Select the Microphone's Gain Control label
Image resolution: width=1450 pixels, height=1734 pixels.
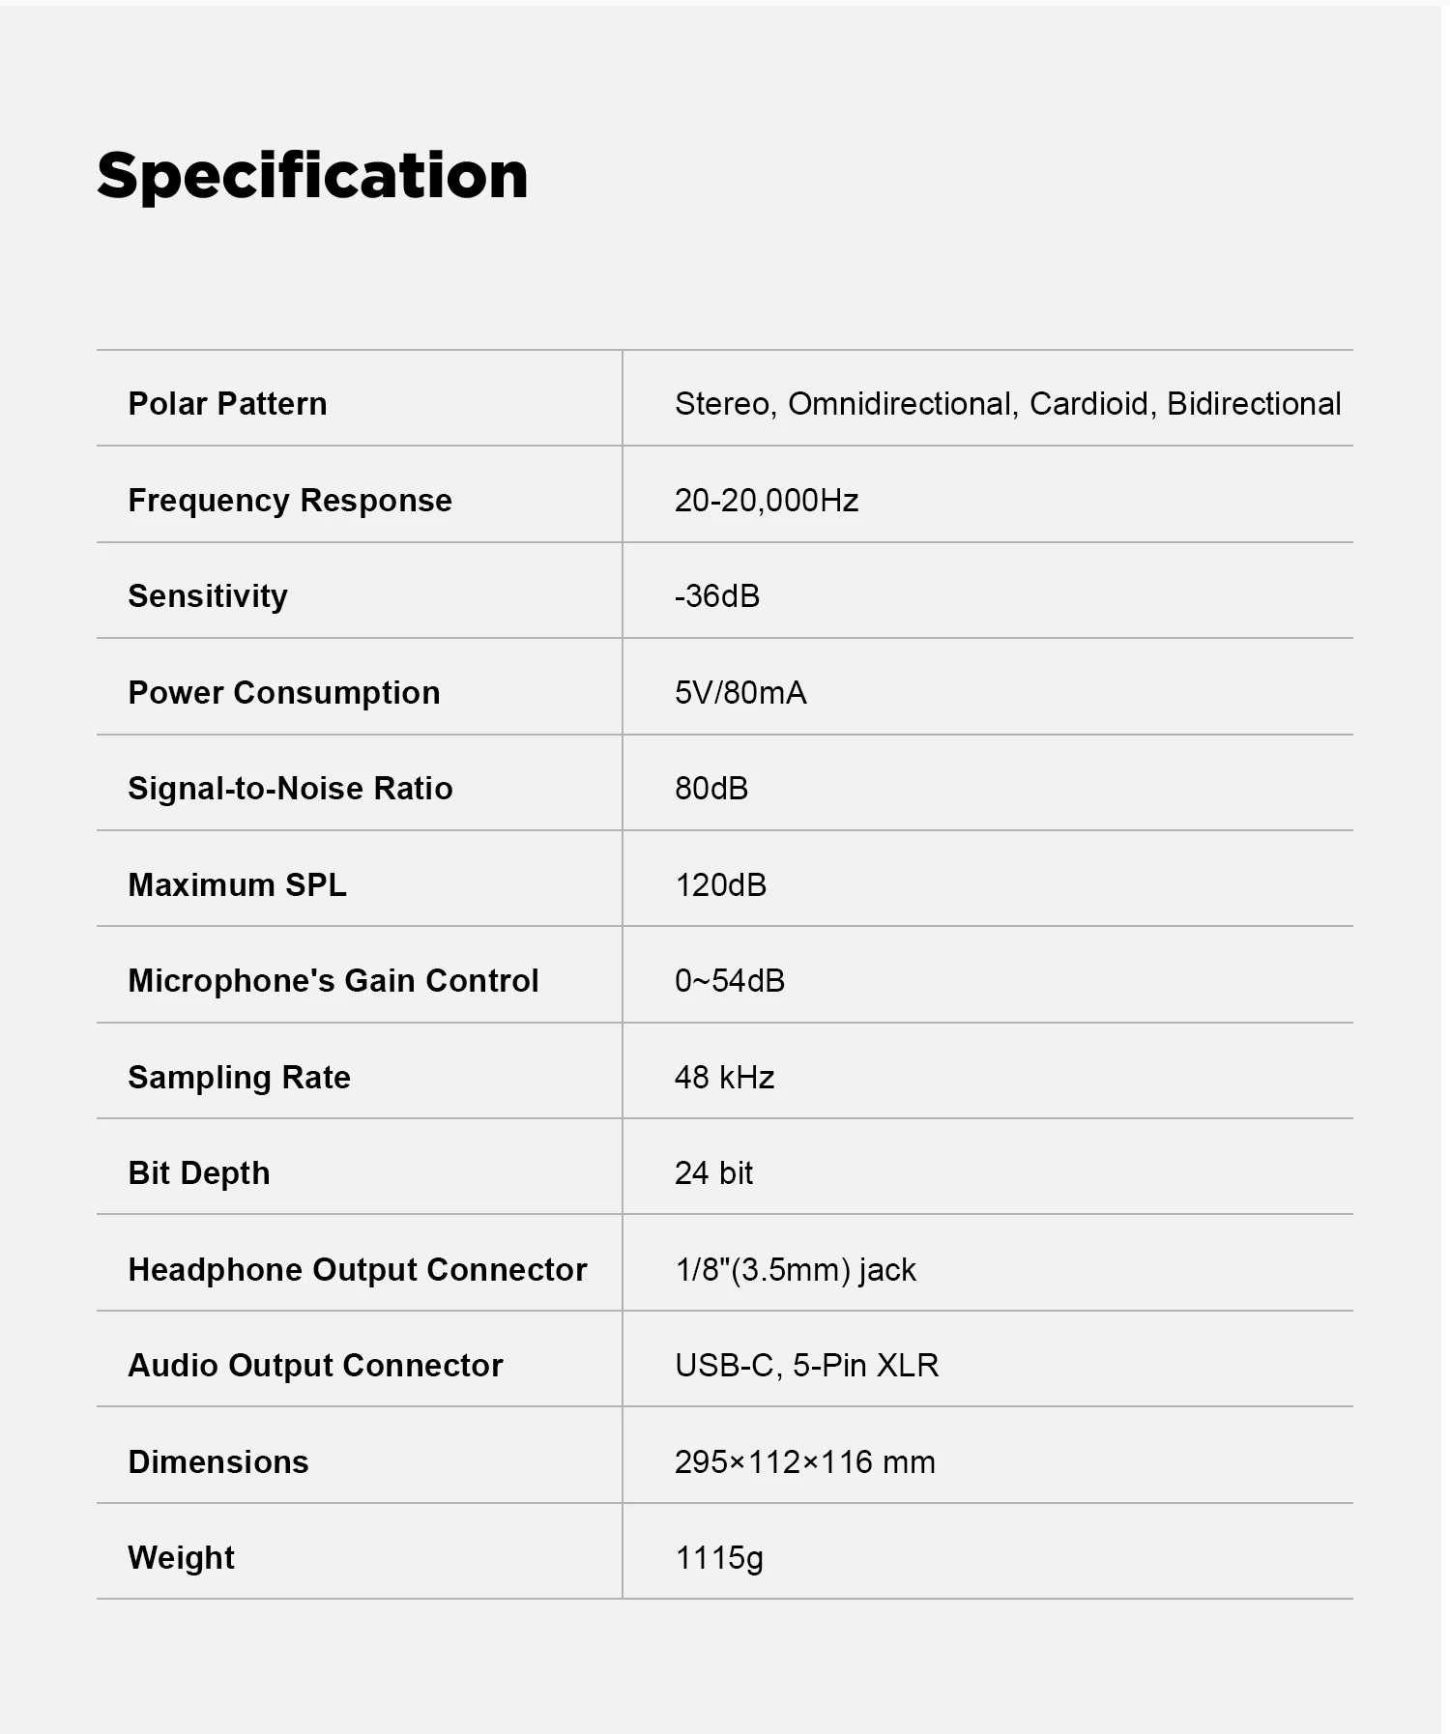(x=333, y=980)
